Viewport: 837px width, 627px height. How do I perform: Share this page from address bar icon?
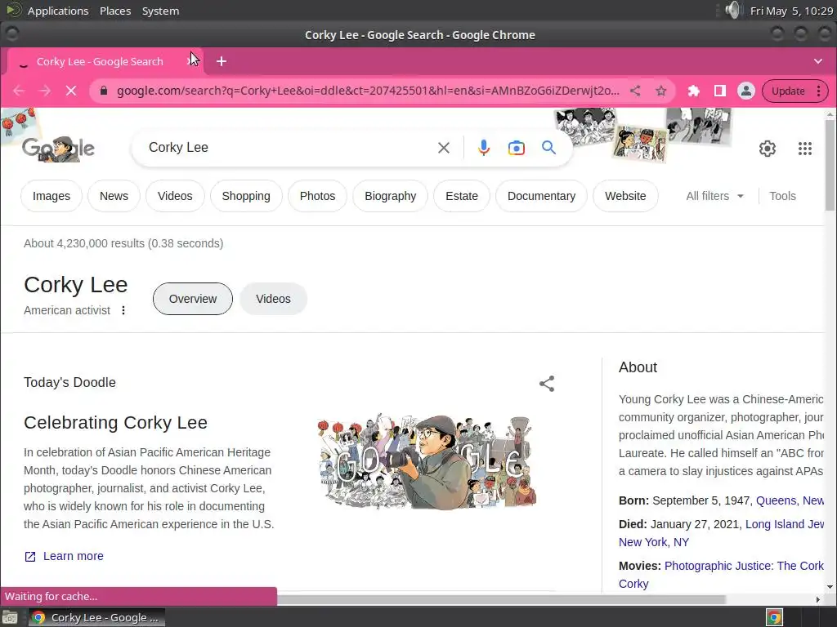634,91
